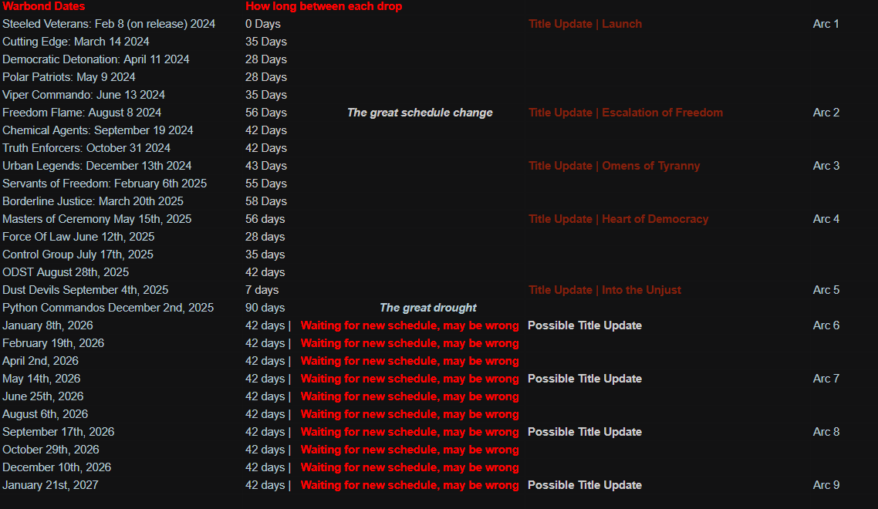
Task: Click the '90 days' value
Action: click(265, 308)
